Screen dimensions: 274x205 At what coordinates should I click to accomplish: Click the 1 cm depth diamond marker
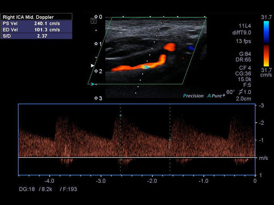click(96, 44)
